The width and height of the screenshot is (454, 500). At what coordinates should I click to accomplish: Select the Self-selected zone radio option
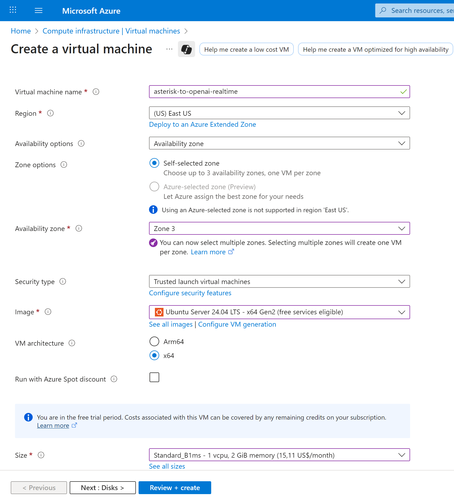pos(154,163)
